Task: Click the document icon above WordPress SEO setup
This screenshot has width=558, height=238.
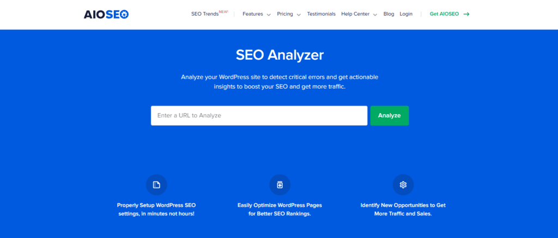Action: 156,185
